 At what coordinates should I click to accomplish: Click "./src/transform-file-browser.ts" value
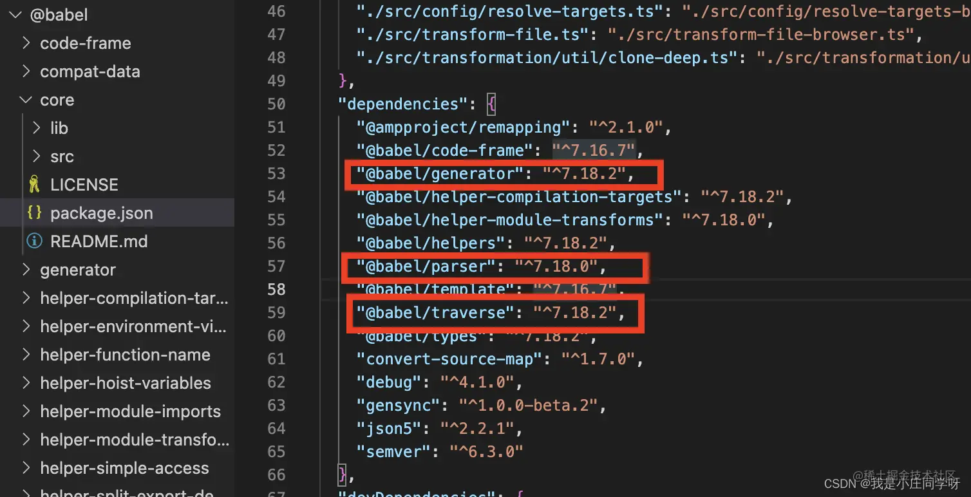point(761,34)
